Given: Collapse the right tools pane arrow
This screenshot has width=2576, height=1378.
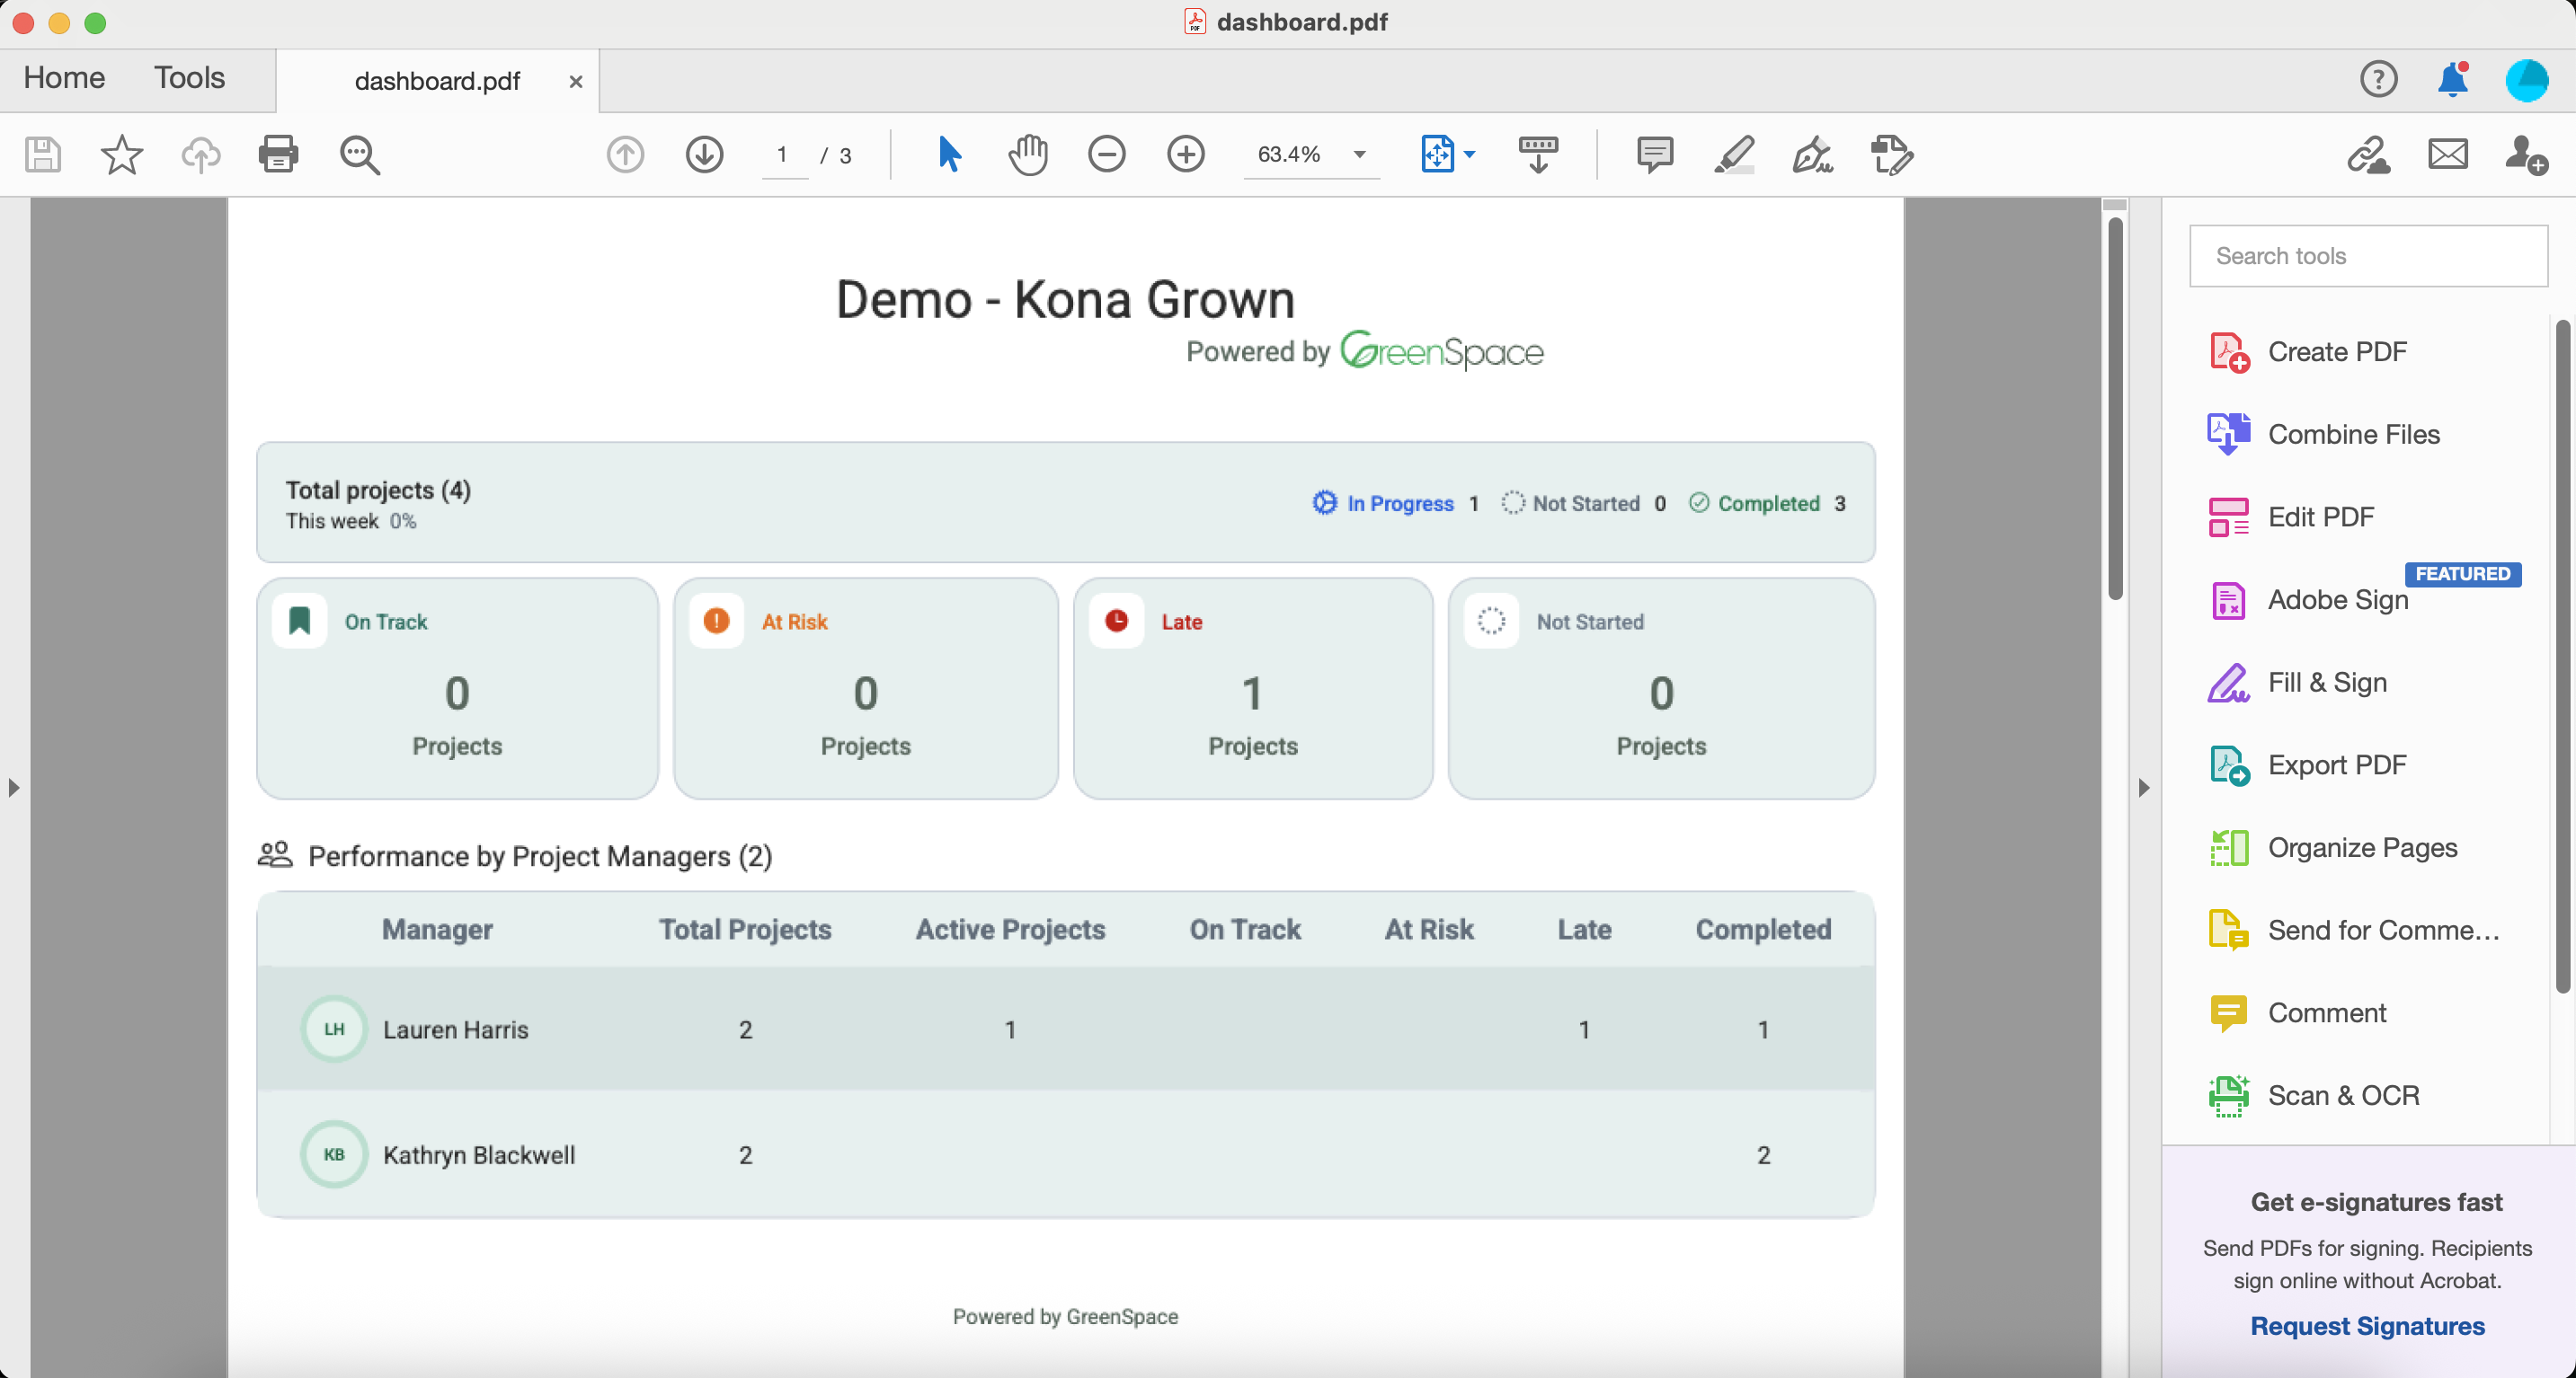Looking at the screenshot, I should [2143, 788].
